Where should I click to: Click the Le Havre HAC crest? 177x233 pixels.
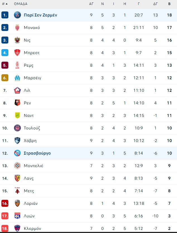tap(17, 141)
